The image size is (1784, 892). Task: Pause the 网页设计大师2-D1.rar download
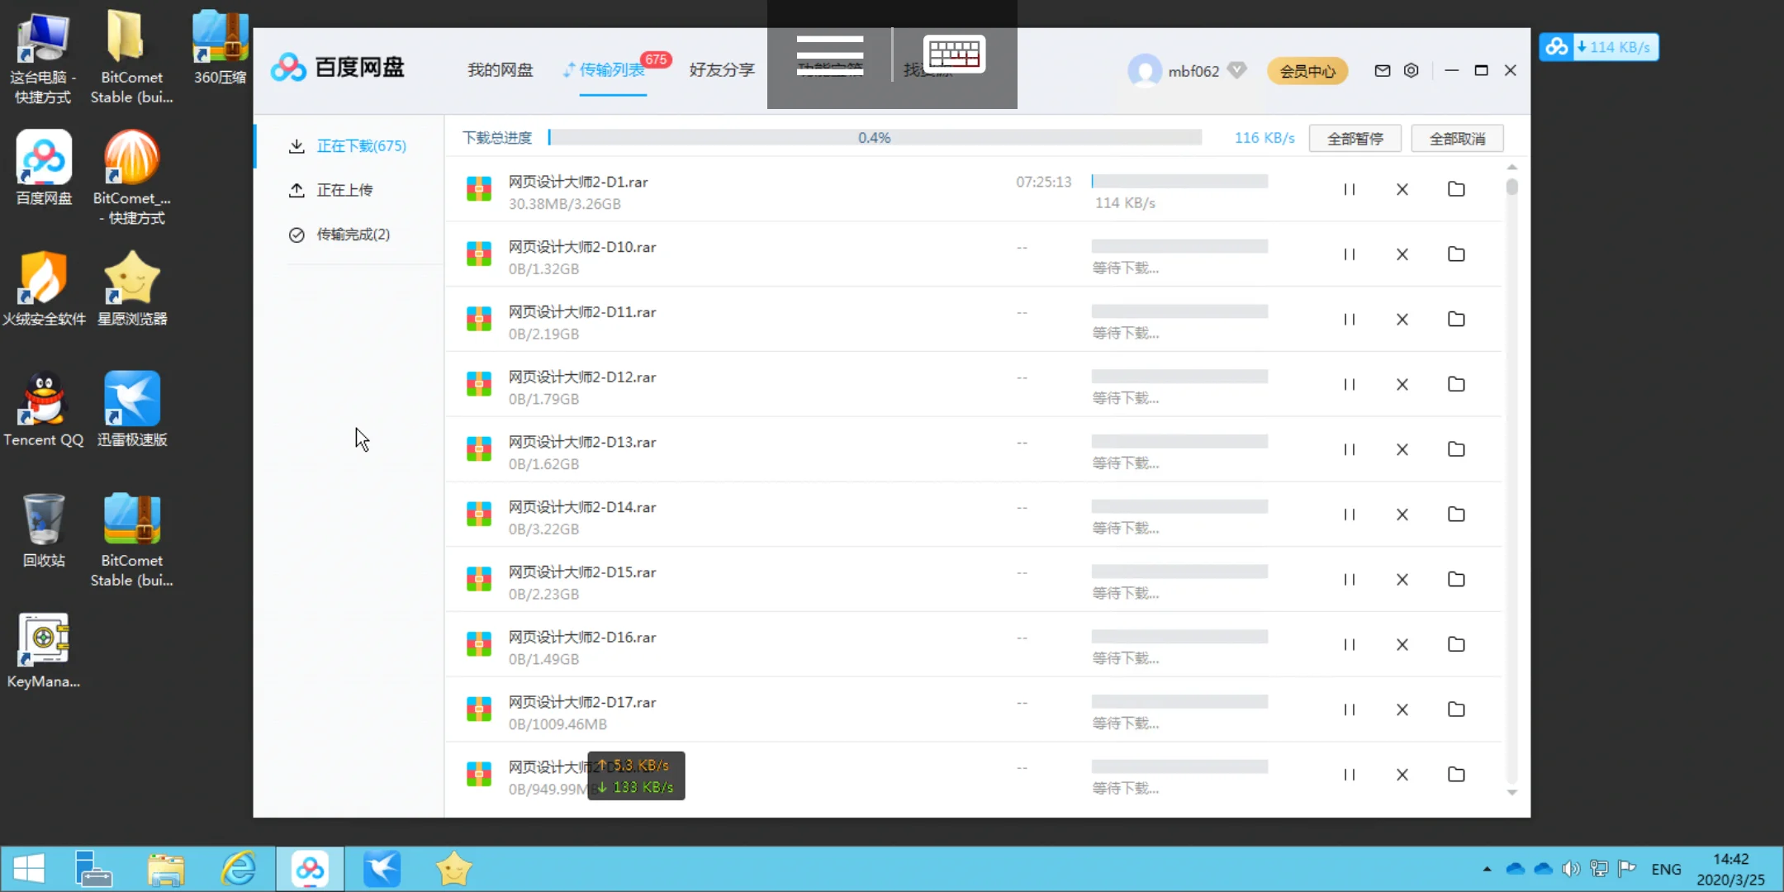click(1350, 189)
